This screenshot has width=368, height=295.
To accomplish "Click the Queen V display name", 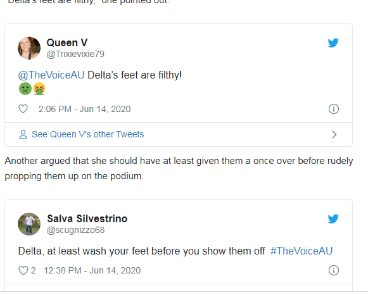I will pos(67,42).
